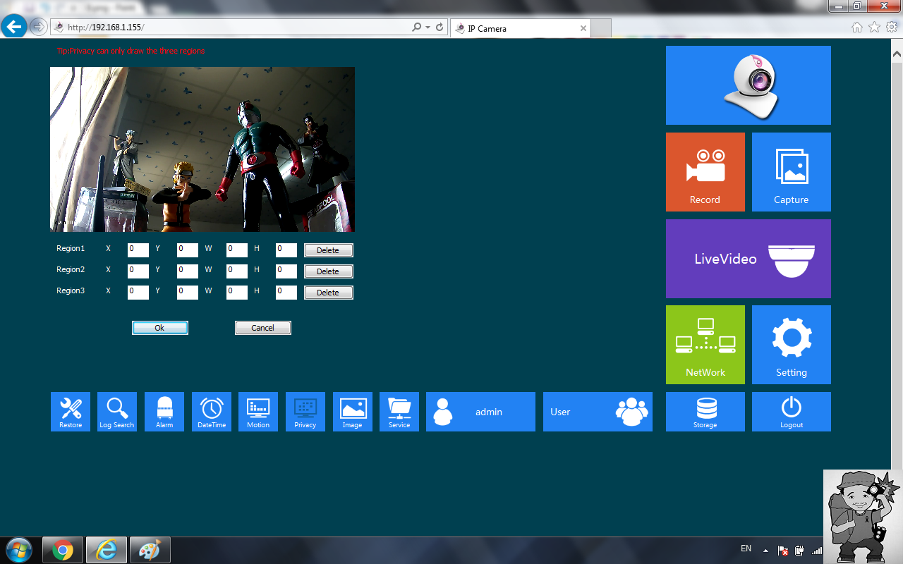Click the Region3 H input field
The image size is (903, 564).
coord(286,292)
